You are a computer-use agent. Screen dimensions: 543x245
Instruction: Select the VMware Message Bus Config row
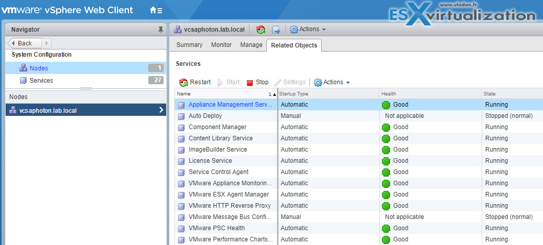coord(359,217)
